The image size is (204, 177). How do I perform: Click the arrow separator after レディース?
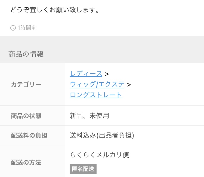tap(107, 74)
